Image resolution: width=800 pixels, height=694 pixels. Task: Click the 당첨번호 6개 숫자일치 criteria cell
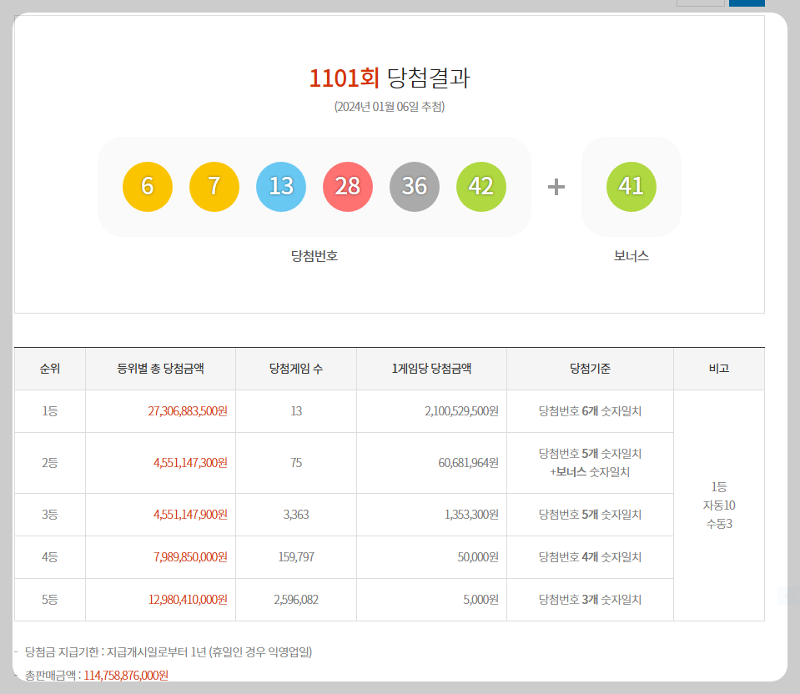[x=590, y=410]
